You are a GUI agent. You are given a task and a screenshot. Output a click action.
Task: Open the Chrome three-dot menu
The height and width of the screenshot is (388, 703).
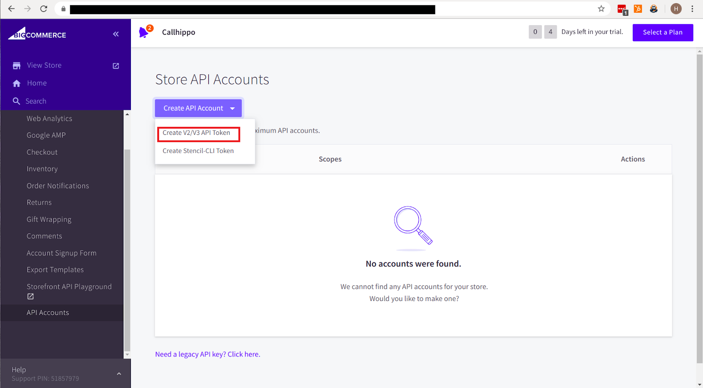pos(692,9)
